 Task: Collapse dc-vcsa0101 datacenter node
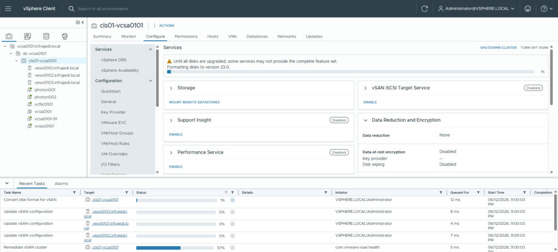point(11,53)
